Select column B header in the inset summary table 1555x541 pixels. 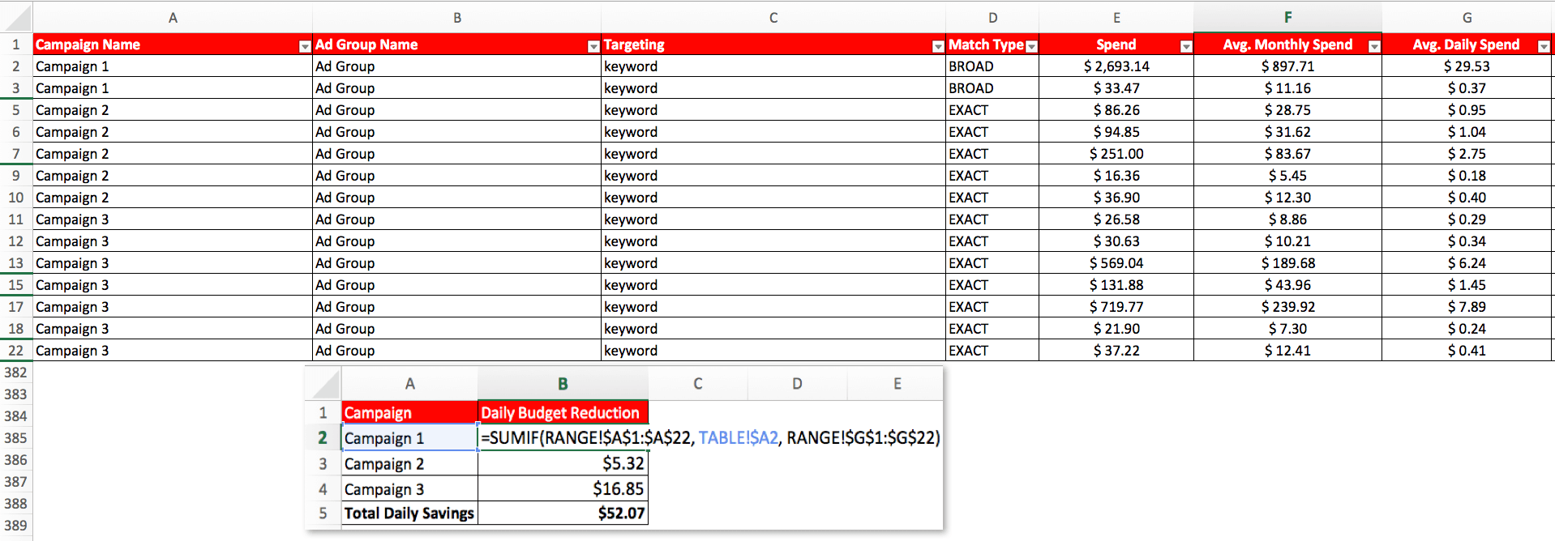tap(563, 384)
